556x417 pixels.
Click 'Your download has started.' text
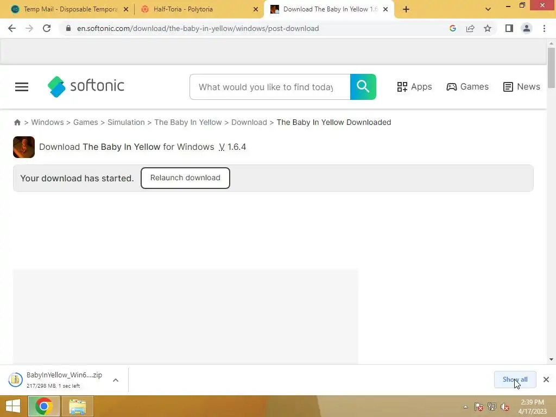click(77, 178)
